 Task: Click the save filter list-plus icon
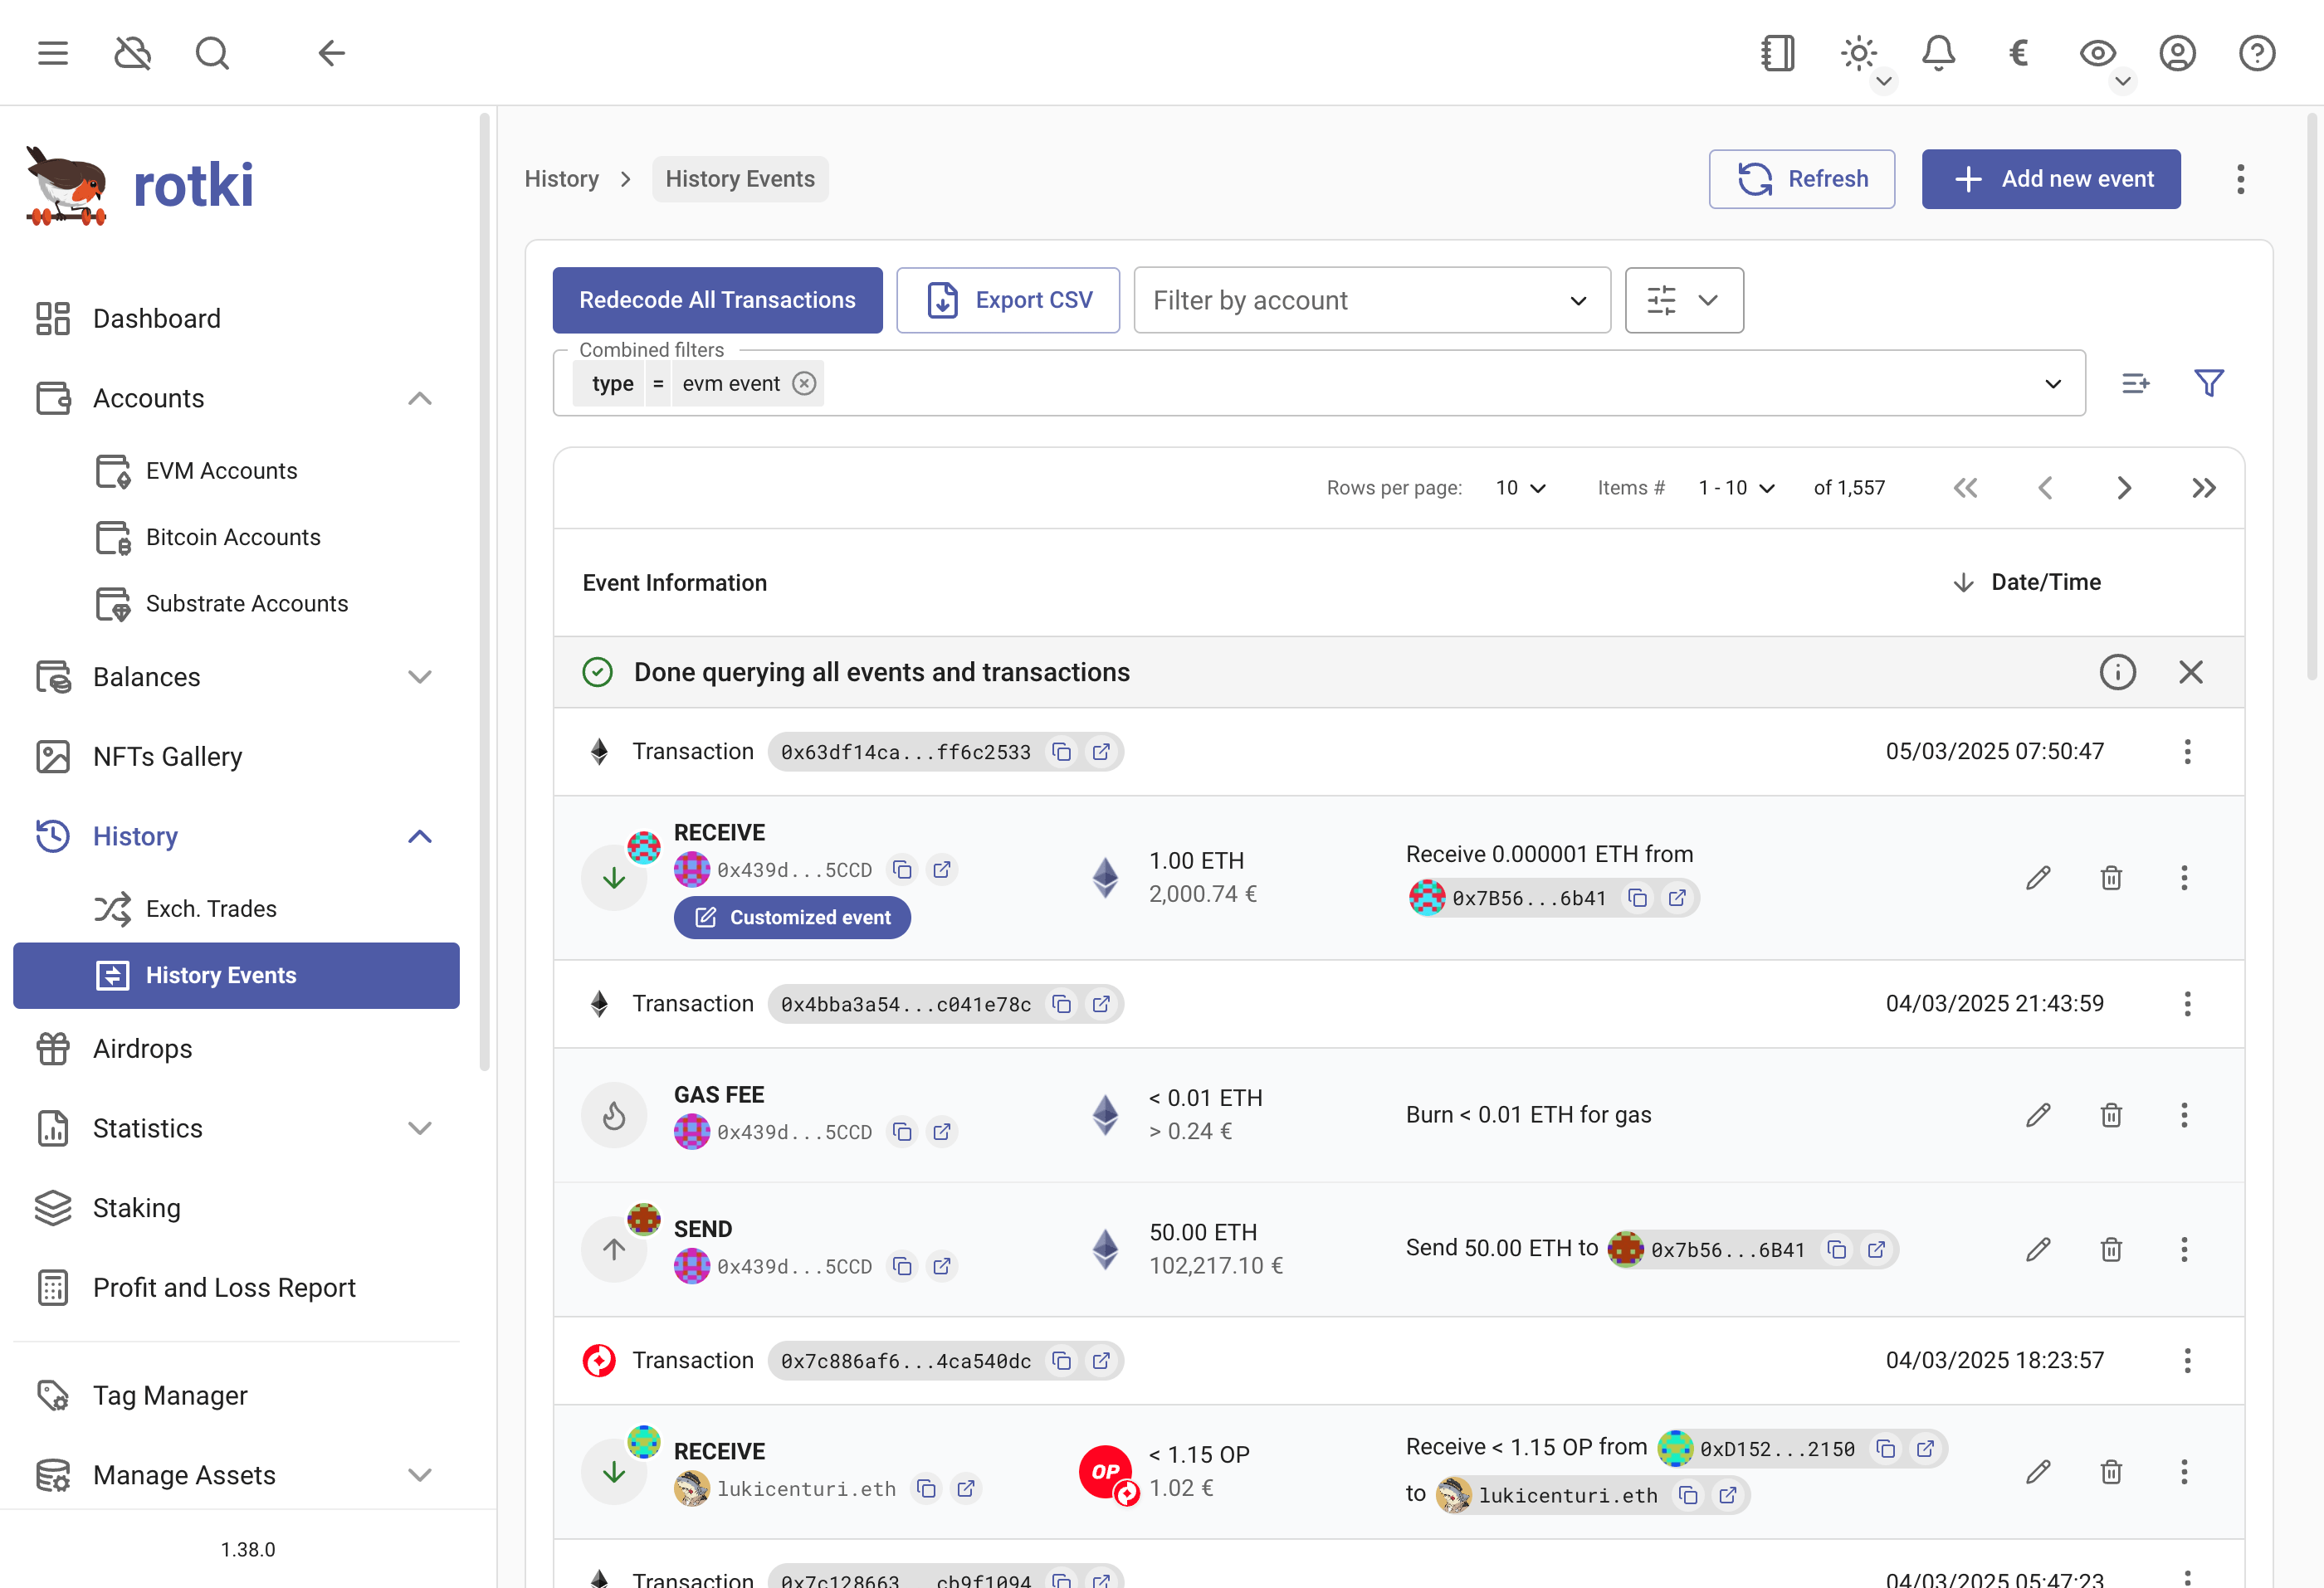tap(2135, 384)
